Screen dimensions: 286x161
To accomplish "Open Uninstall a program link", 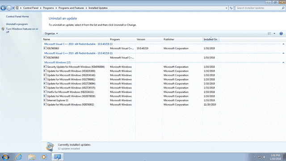I will 17,24.
